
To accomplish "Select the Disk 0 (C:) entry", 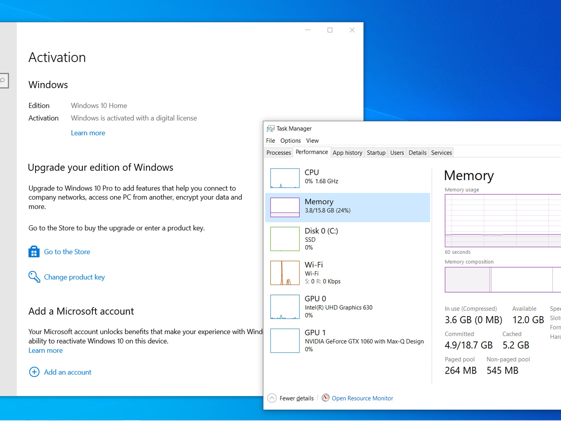I will pyautogui.click(x=321, y=239).
